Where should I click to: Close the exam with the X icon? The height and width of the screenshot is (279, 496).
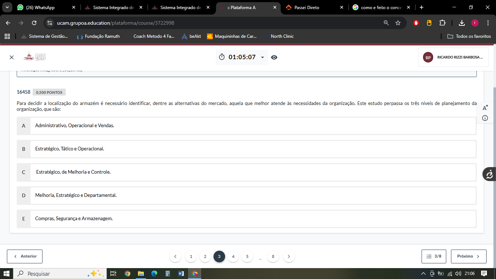click(x=12, y=57)
